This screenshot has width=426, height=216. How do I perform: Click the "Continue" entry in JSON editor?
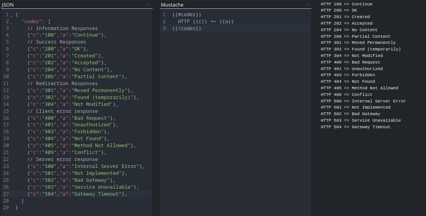pos(67,35)
